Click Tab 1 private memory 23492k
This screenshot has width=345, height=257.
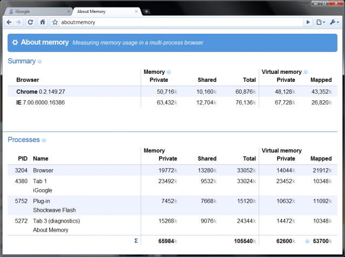pyautogui.click(x=168, y=181)
